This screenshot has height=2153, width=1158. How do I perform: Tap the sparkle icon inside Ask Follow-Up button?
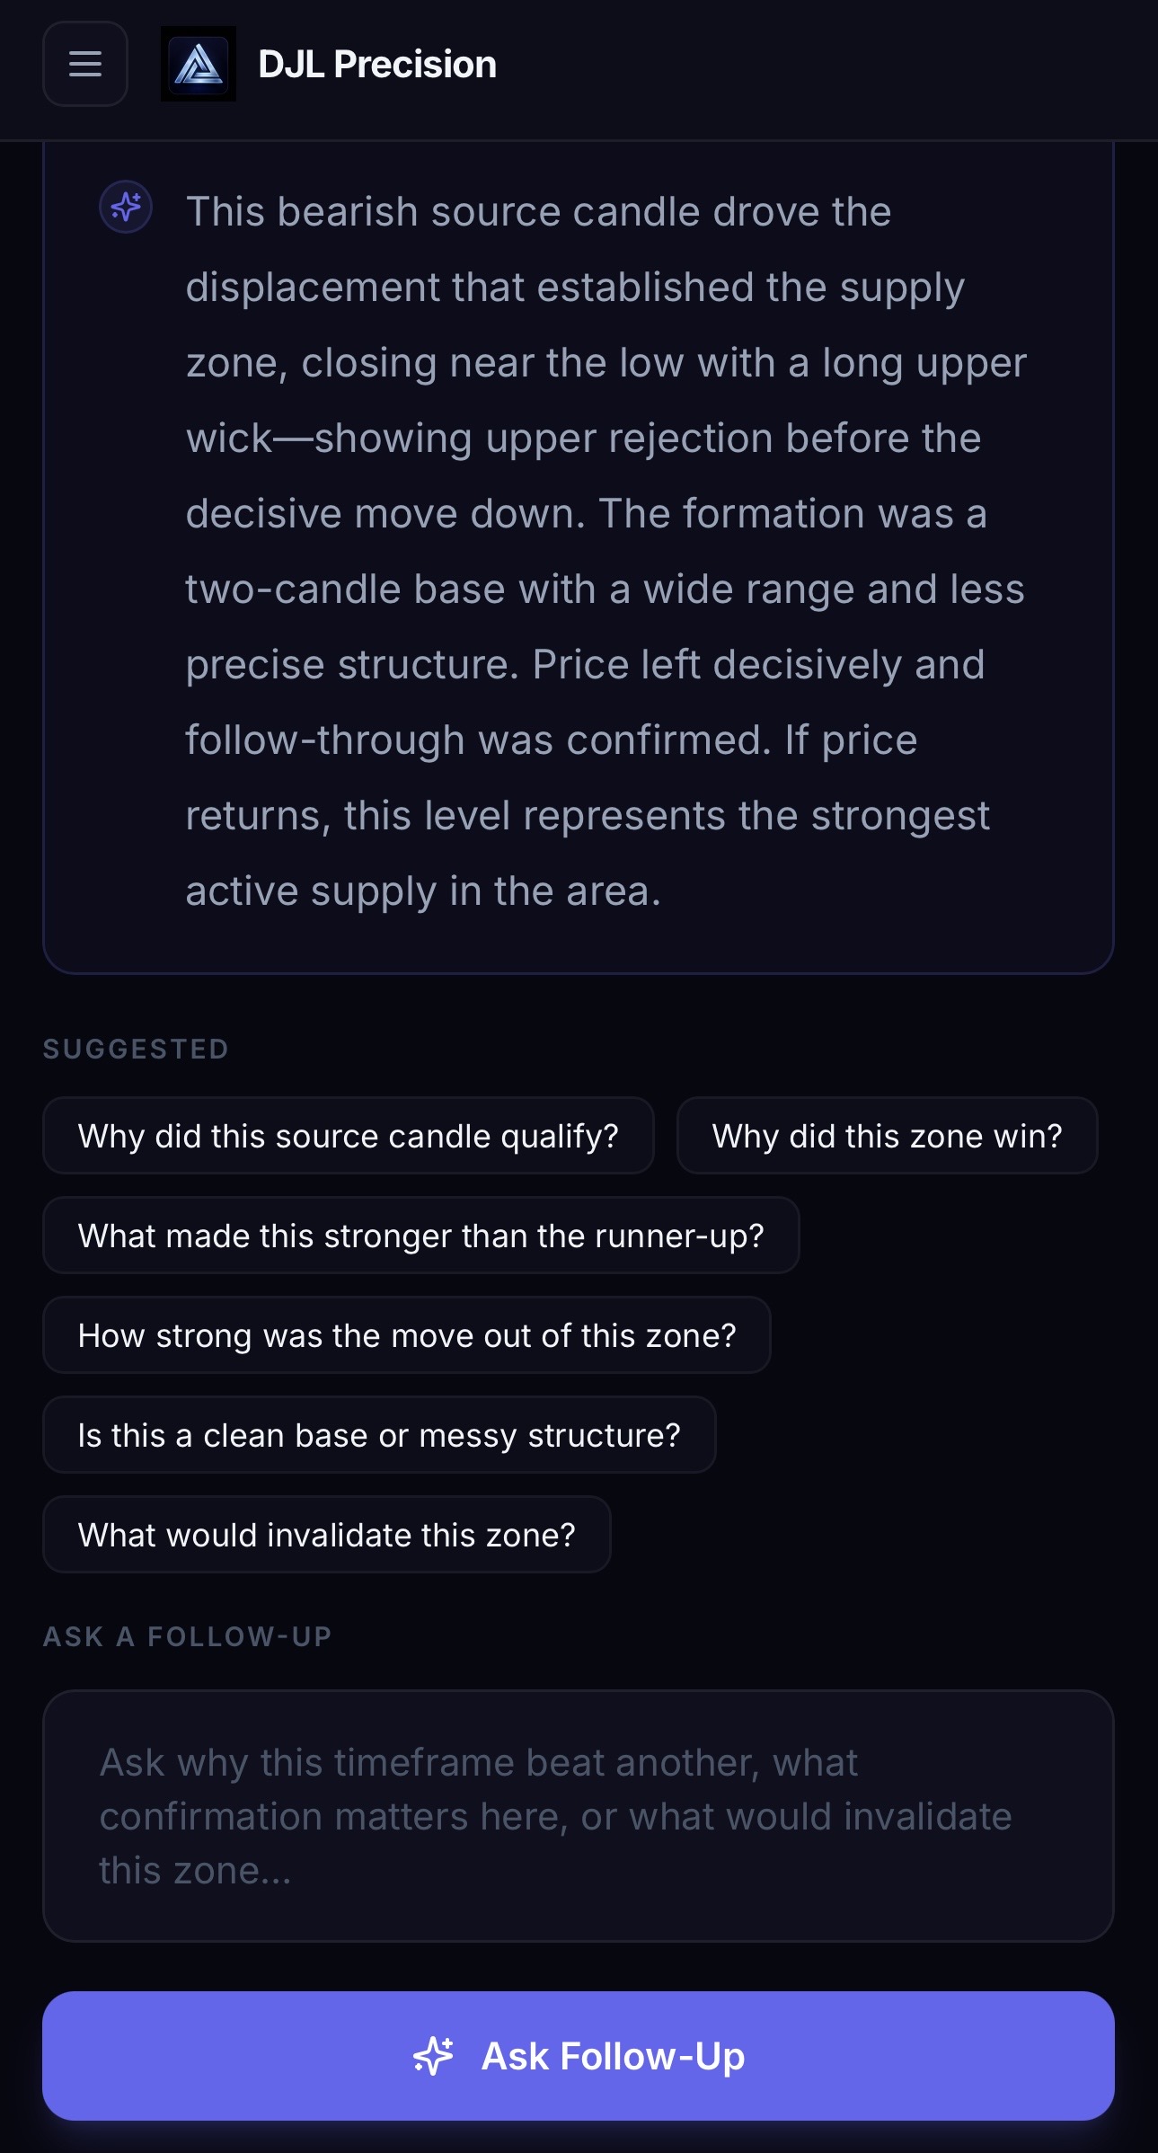point(436,2057)
